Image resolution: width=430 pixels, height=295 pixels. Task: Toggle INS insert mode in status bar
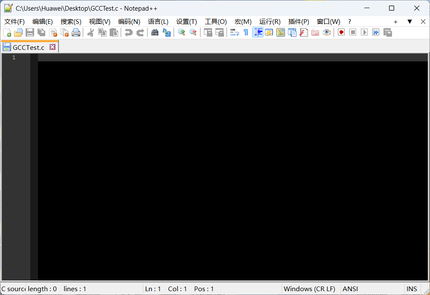pos(412,289)
